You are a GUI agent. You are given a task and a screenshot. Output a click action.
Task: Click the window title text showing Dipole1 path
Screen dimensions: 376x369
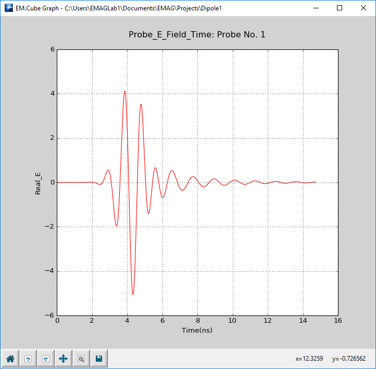(119, 8)
